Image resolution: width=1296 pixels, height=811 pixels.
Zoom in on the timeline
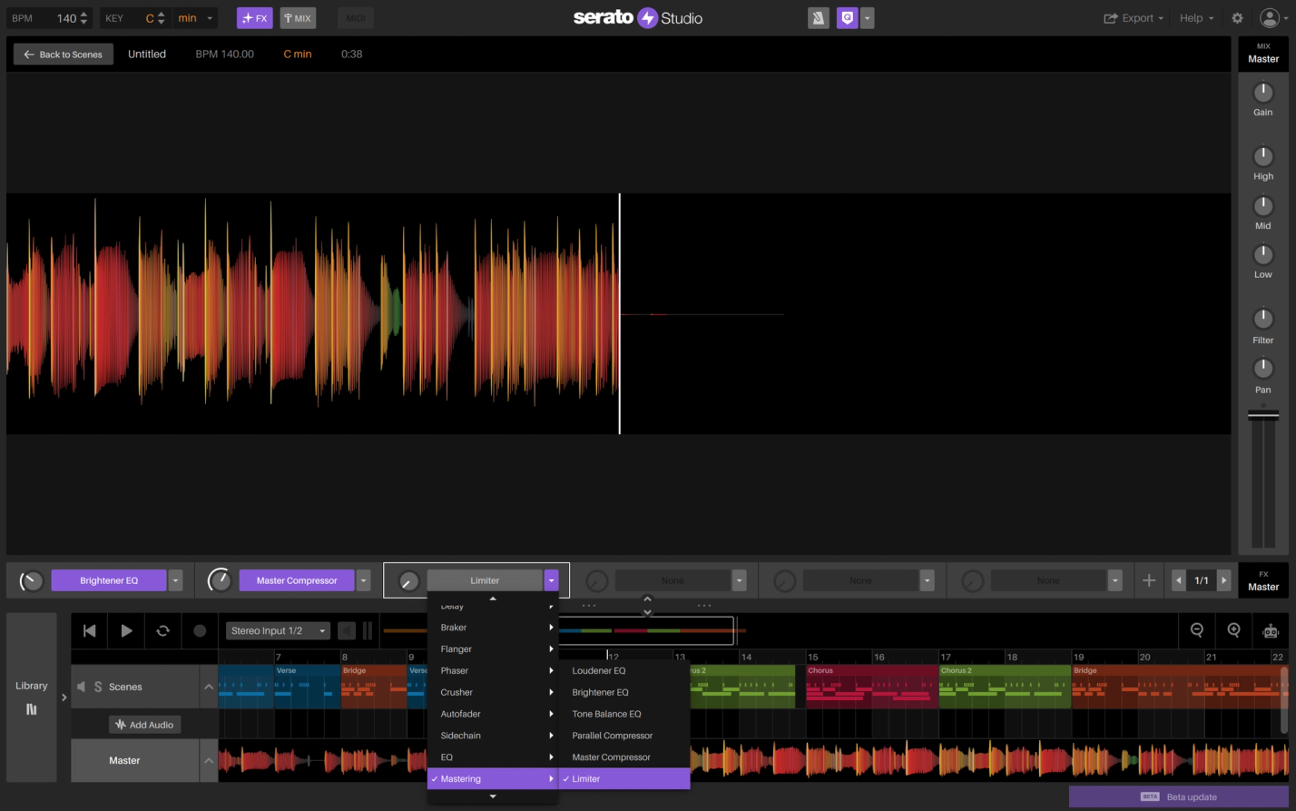click(1233, 630)
